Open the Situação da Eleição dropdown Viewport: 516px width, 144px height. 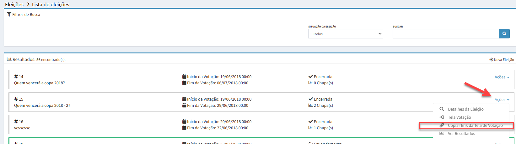(345, 34)
